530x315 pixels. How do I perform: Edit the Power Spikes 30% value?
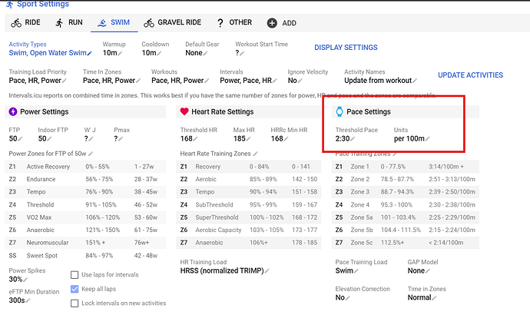18,279
